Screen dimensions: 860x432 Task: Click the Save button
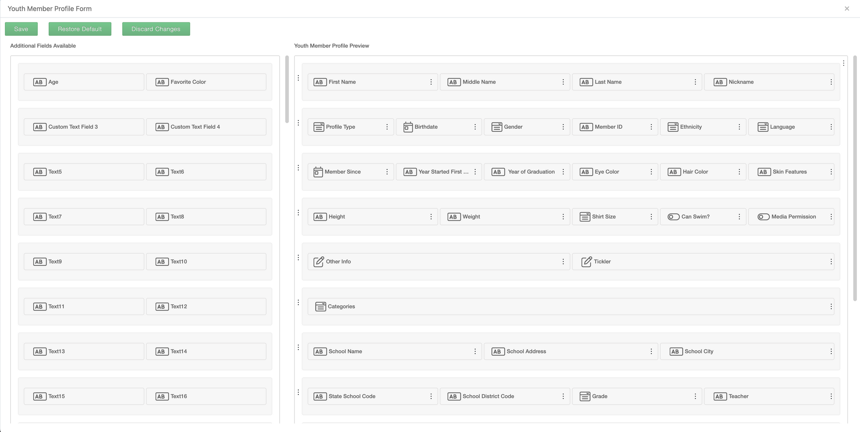21,29
